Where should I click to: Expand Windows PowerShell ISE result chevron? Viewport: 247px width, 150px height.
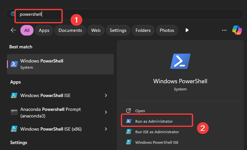[106, 96]
